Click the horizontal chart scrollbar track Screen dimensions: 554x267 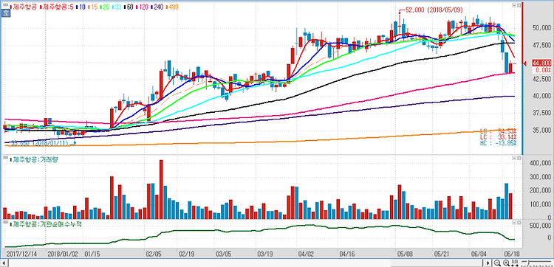tap(246, 263)
